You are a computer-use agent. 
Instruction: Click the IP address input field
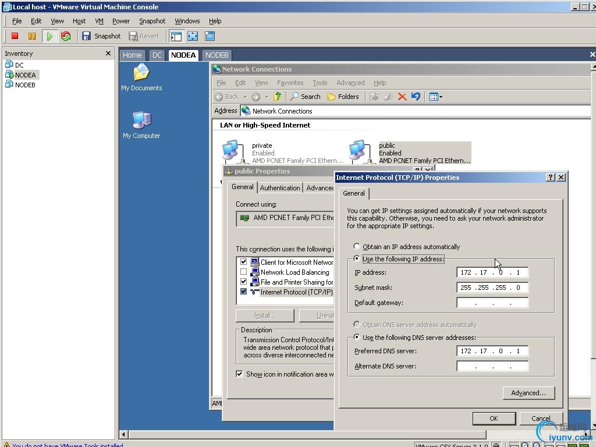coord(492,272)
